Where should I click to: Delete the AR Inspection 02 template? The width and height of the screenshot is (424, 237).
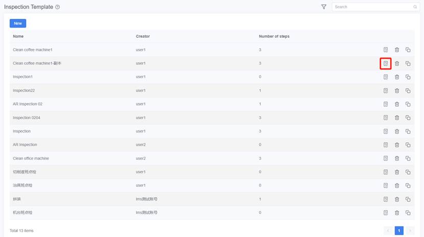397,104
